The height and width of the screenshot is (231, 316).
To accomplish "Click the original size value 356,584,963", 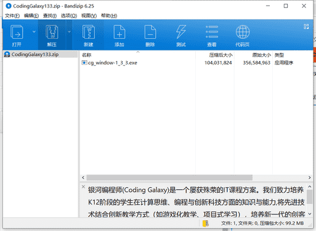I will (x=256, y=63).
